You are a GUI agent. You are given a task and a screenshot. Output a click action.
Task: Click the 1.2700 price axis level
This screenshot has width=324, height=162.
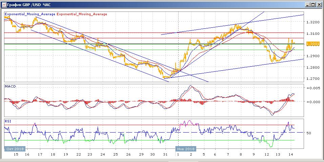[312, 79]
